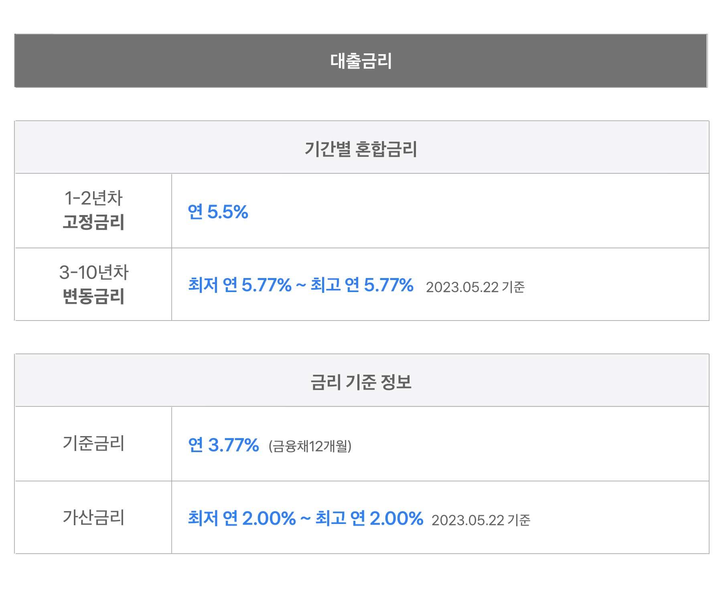Select the 기간별 혼합금리 section title
The width and height of the screenshot is (722, 607).
pyautogui.click(x=361, y=149)
